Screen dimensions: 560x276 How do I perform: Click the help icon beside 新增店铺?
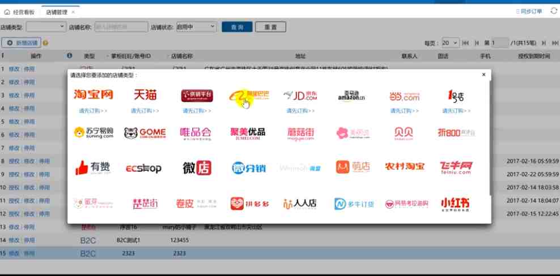pos(45,43)
